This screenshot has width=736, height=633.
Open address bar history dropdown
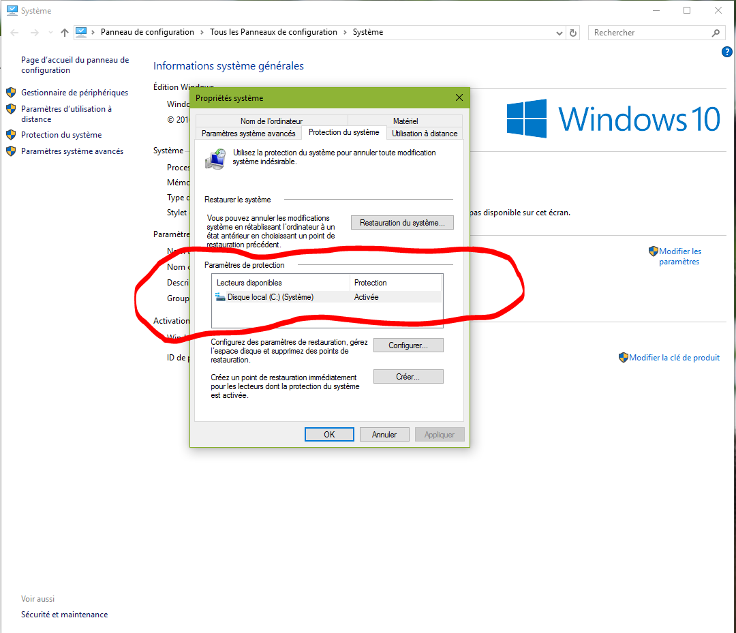coord(559,33)
